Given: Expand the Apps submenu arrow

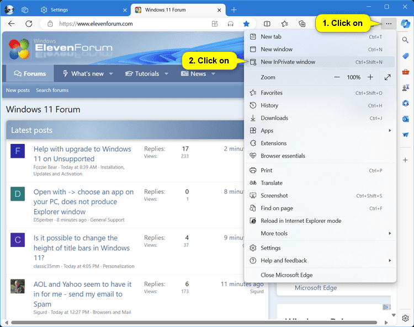Looking at the screenshot, I should point(390,131).
